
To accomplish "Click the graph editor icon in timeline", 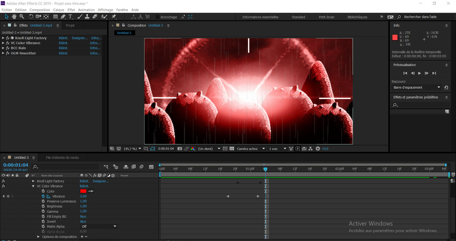I will [x=151, y=166].
